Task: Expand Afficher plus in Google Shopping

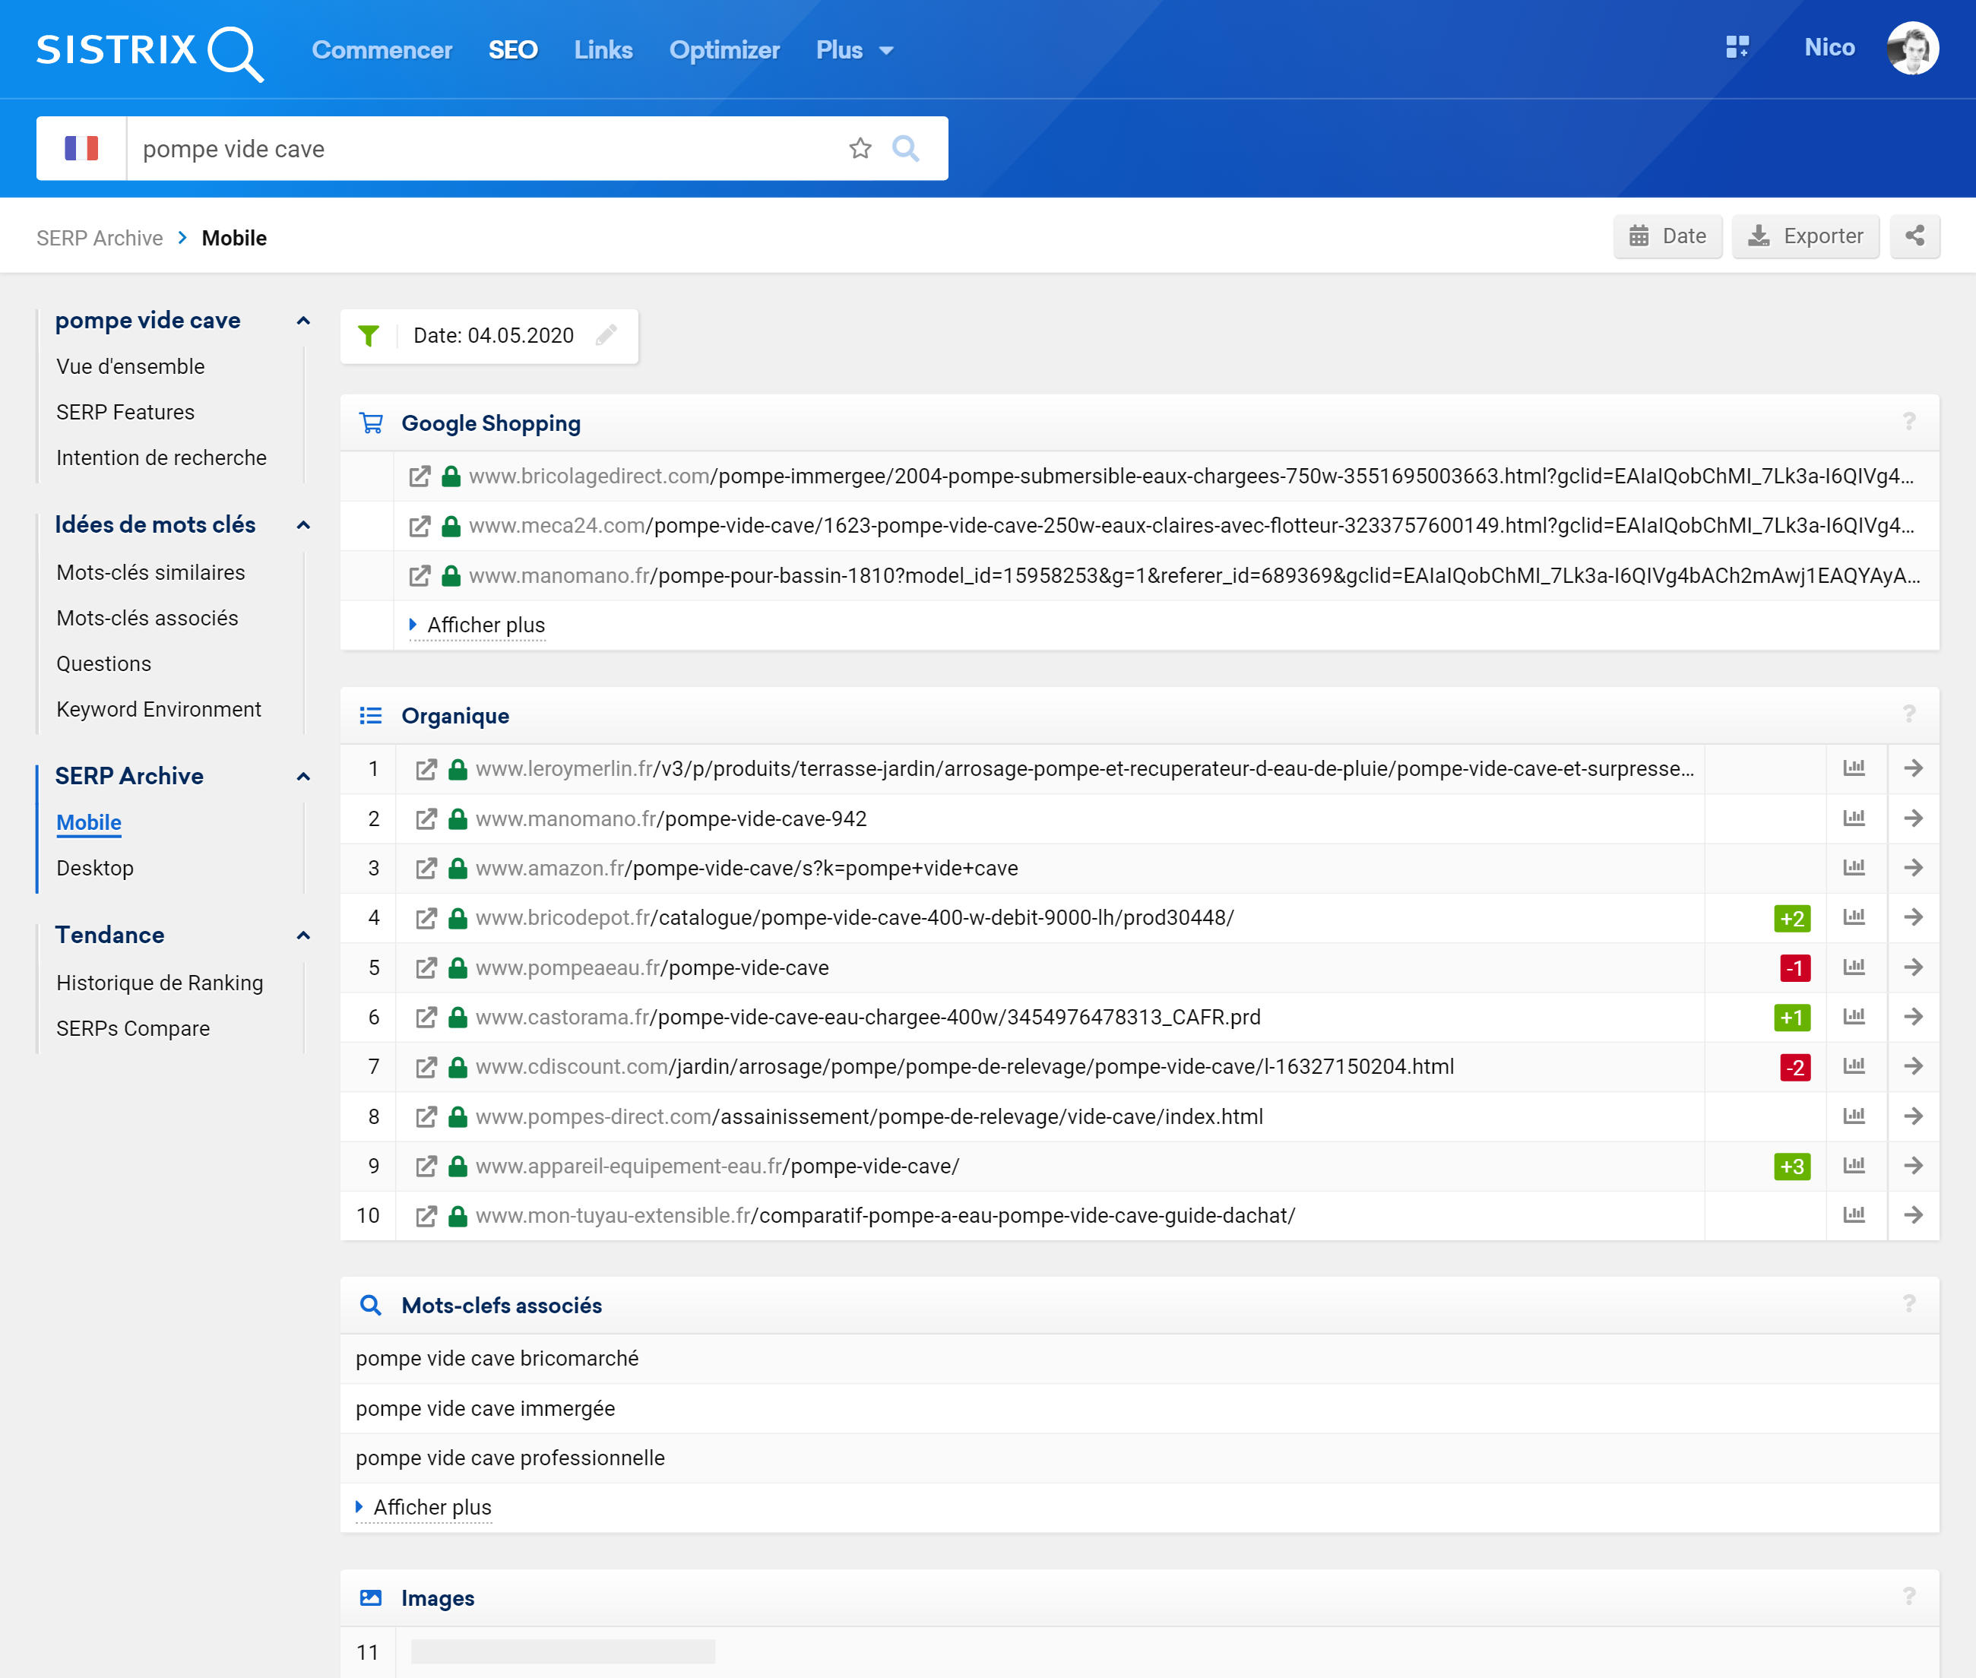Action: pyautogui.click(x=477, y=625)
